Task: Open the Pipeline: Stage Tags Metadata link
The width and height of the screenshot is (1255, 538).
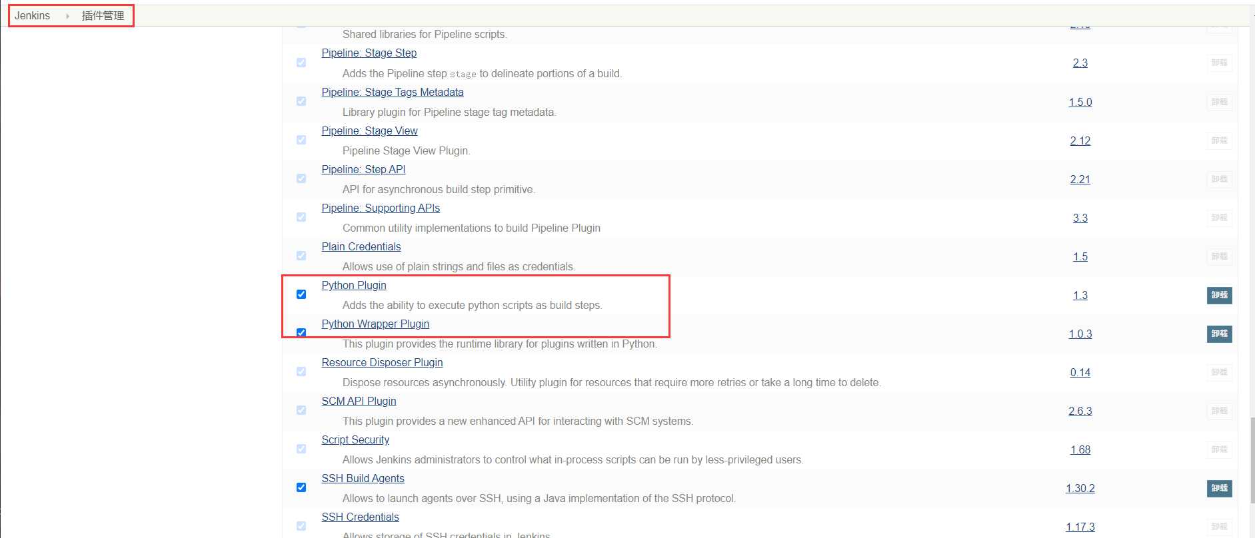Action: coord(392,92)
